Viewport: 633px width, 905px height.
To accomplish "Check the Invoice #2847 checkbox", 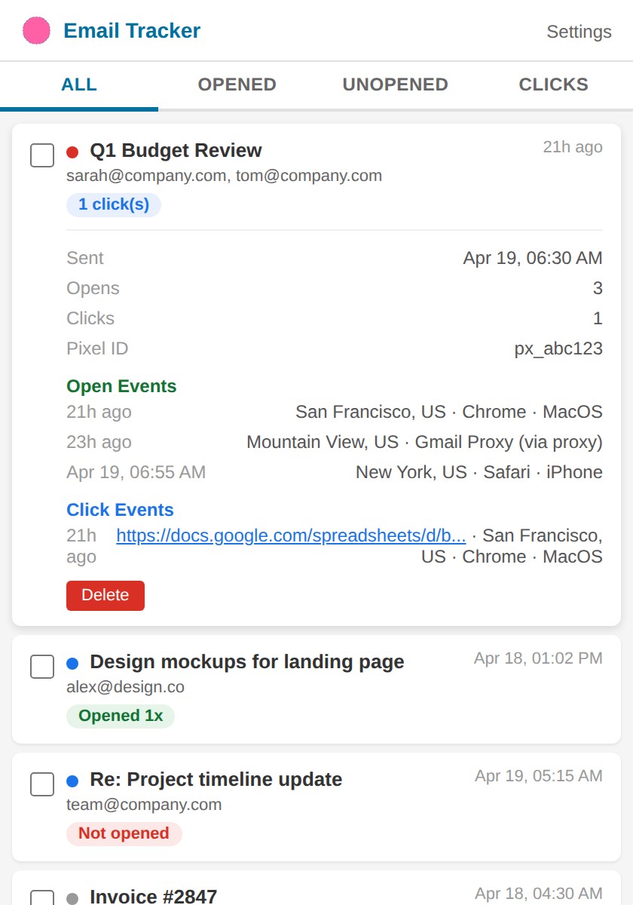I will (41, 899).
